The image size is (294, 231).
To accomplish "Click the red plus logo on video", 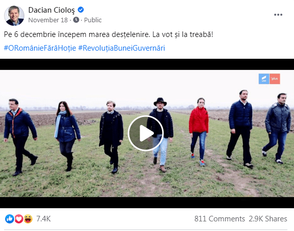I will tap(275, 79).
